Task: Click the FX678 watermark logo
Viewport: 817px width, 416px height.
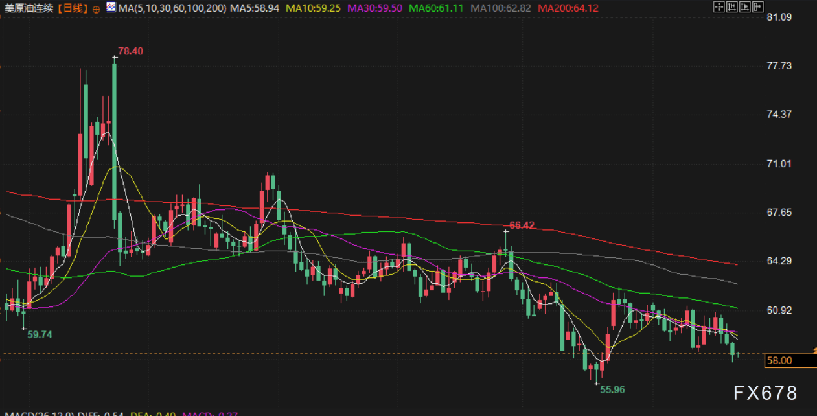Action: [765, 393]
